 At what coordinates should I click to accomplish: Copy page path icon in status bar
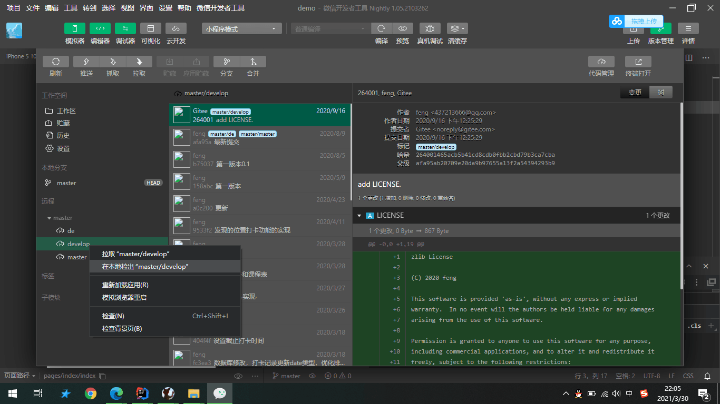[x=103, y=376]
